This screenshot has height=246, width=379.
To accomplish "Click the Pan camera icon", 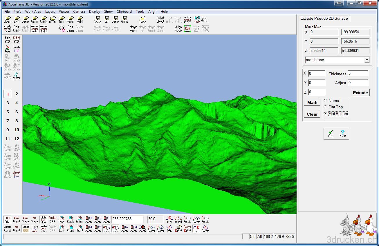I will tap(169, 229).
